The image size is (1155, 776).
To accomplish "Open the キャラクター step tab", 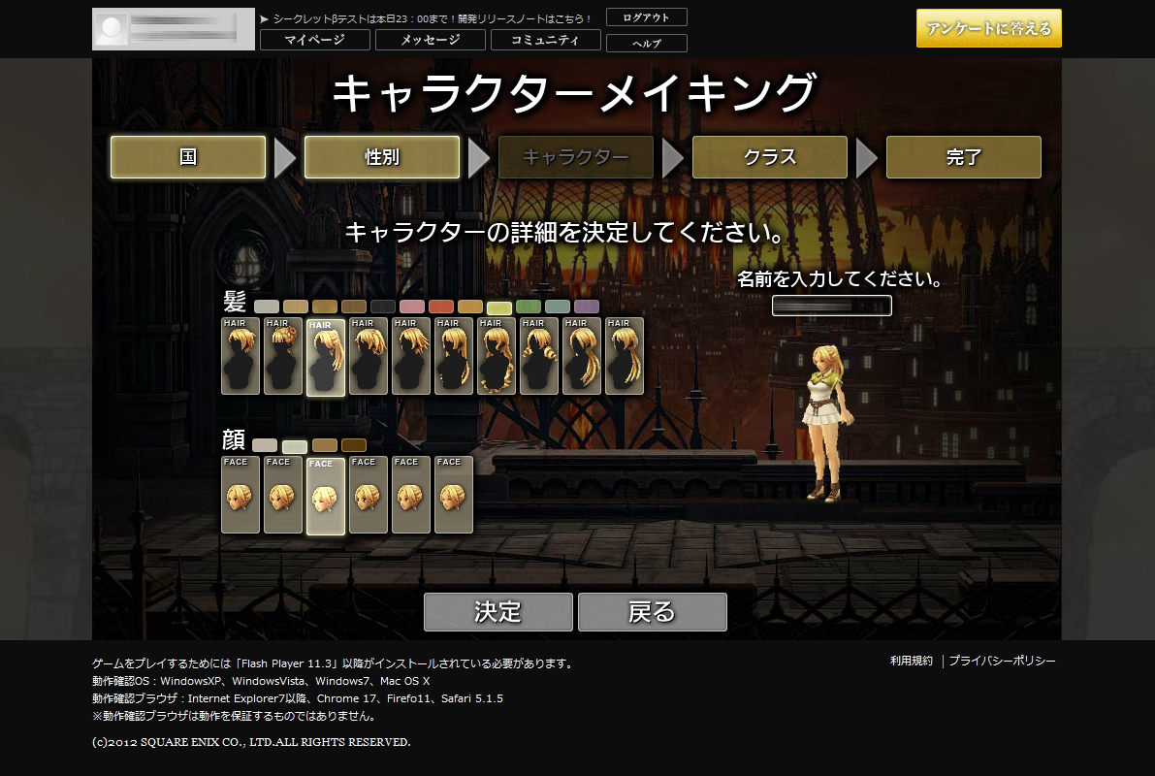I will pos(576,157).
